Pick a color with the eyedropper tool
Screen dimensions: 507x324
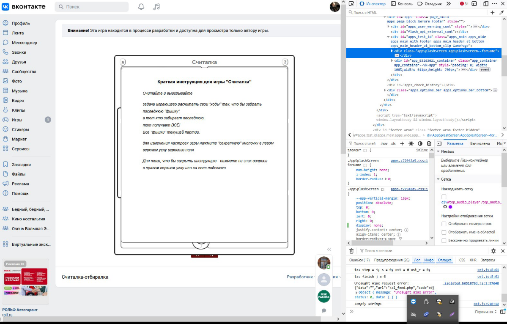point(502,12)
